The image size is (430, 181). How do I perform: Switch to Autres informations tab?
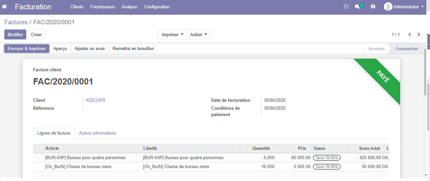point(97,133)
